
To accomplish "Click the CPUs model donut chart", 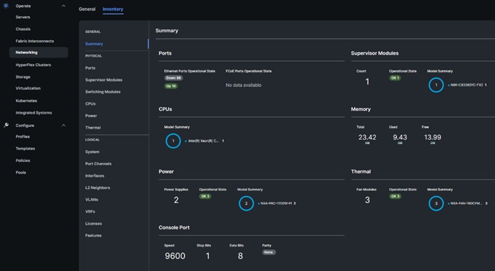I will coord(173,141).
